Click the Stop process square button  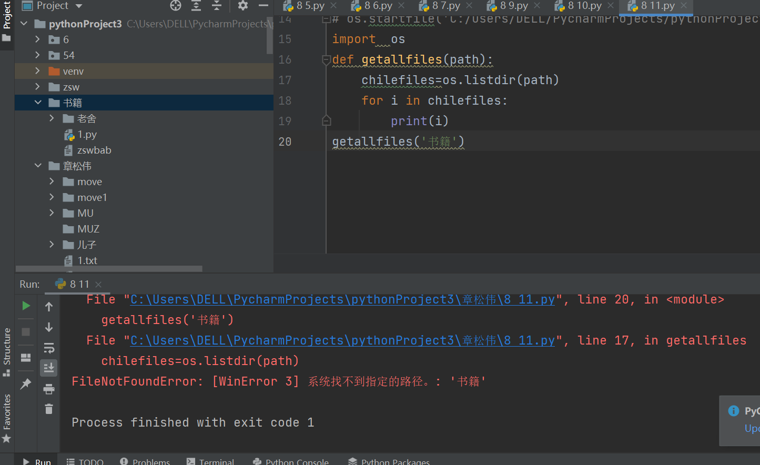click(26, 332)
